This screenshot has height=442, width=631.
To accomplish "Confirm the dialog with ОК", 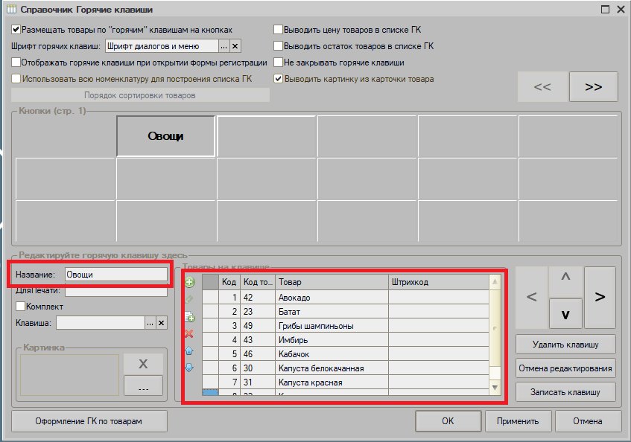I will [x=448, y=421].
